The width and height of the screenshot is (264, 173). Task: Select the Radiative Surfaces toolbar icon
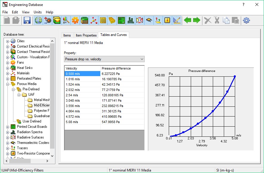point(140,20)
